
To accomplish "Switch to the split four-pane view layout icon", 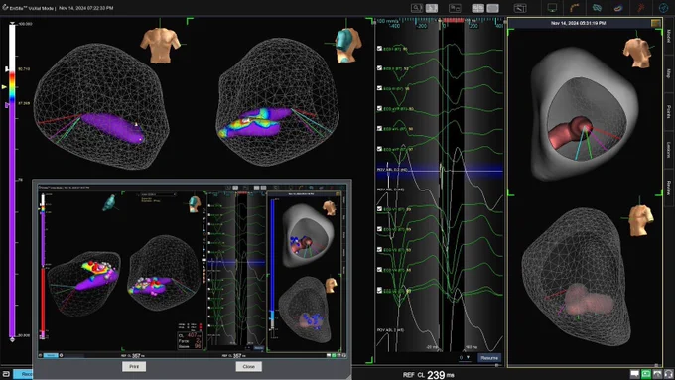I will click(477, 8).
